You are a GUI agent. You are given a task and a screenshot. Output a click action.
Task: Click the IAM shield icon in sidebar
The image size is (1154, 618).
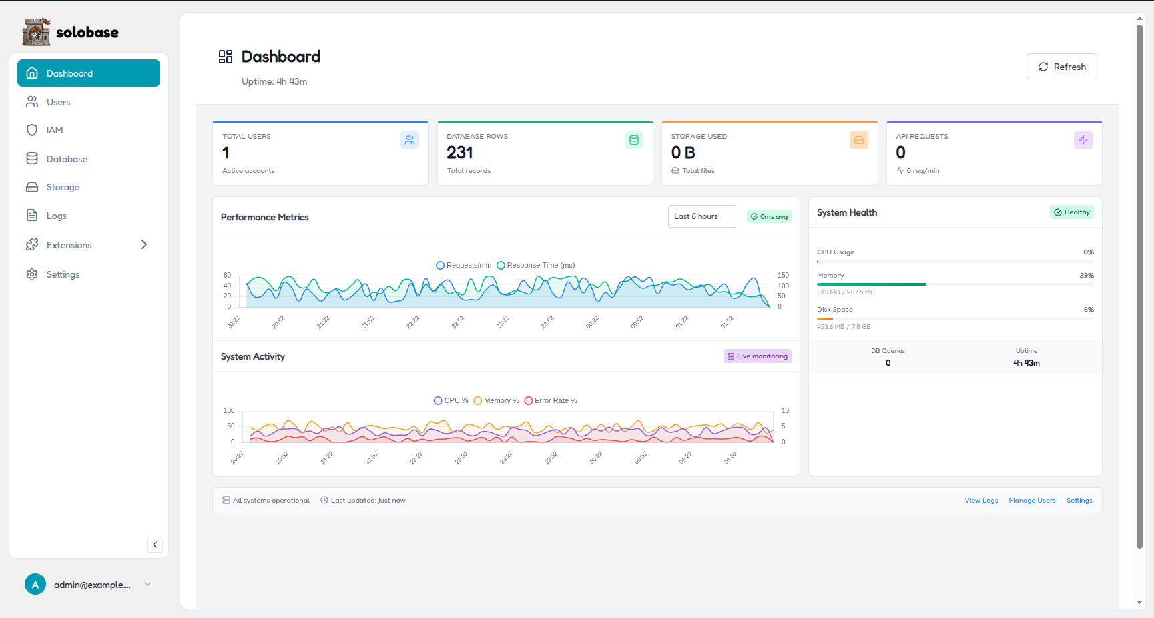(x=32, y=130)
